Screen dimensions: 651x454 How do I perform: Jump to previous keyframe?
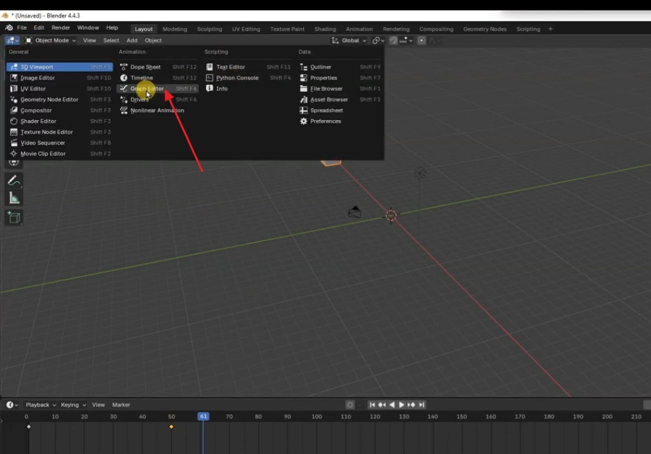[x=382, y=404]
